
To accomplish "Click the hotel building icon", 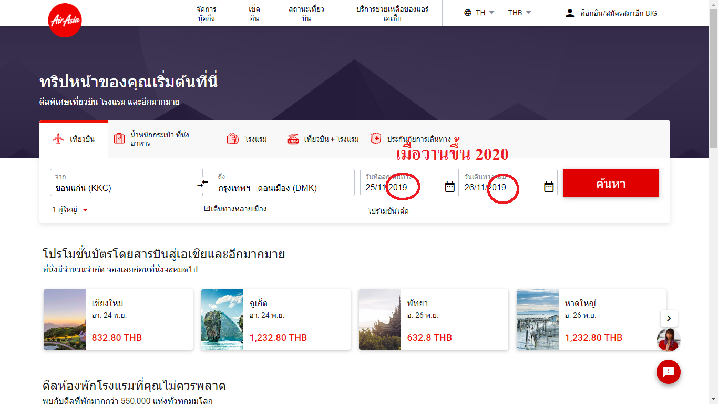I will tap(232, 139).
